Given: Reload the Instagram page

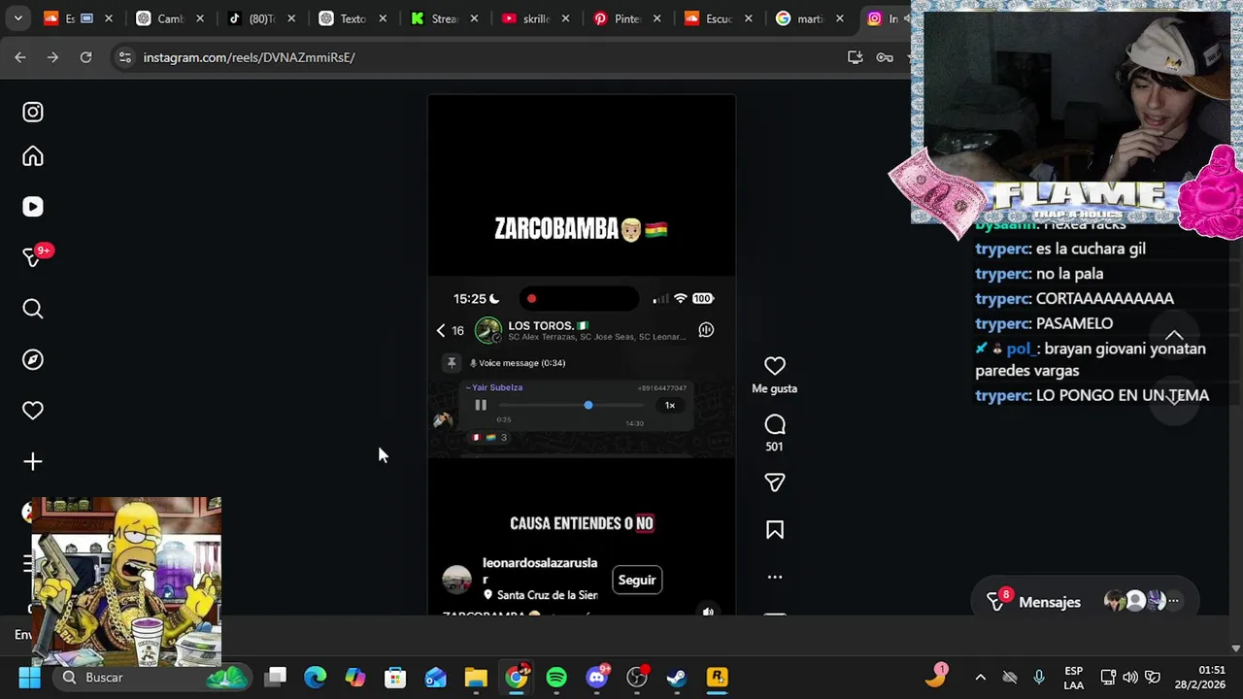Looking at the screenshot, I should (85, 57).
